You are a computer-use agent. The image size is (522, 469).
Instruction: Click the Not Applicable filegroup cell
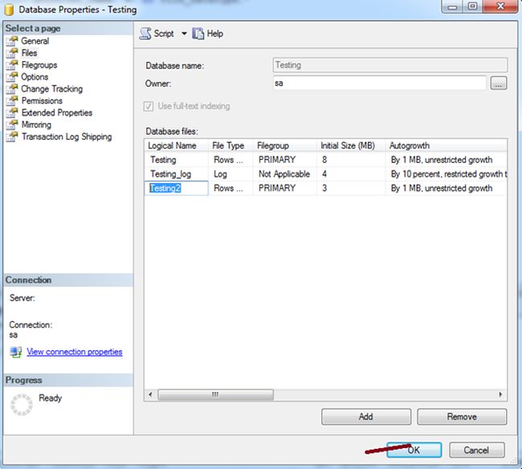(285, 173)
